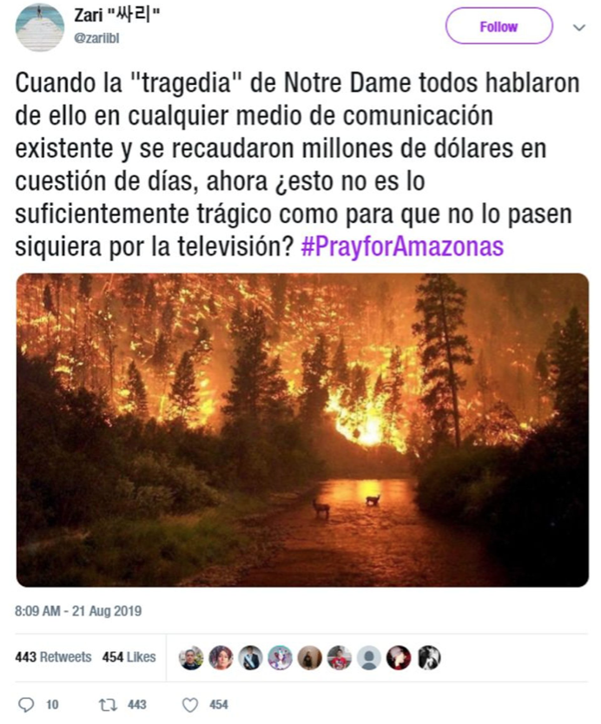Image resolution: width=601 pixels, height=724 pixels.
Task: Open the @zariibl handle link
Action: 97,38
